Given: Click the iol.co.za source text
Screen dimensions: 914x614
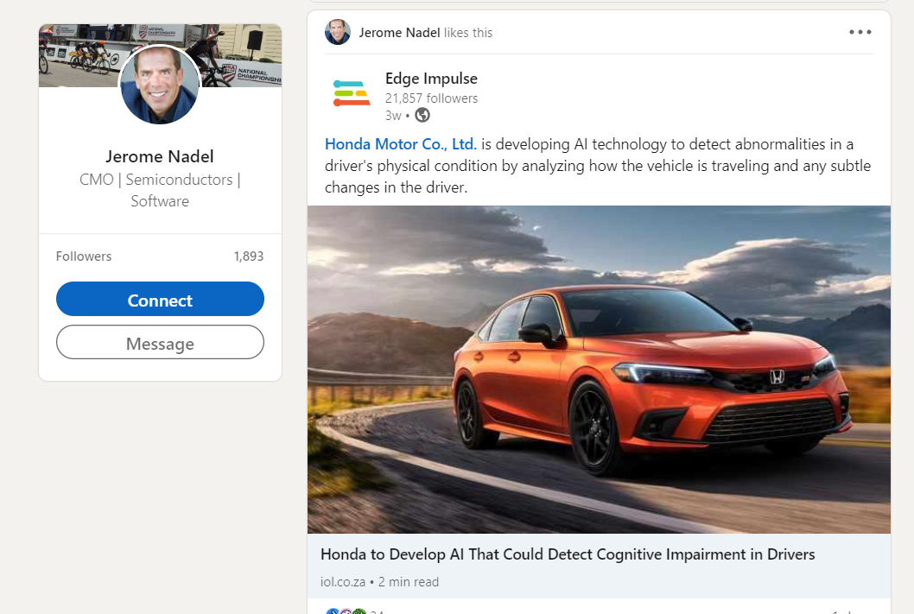Looking at the screenshot, I should click(342, 582).
